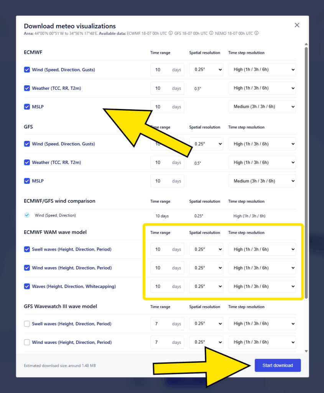This screenshot has height=393, width=324.
Task: Open ECMWF WAM Wind waves time step dropdown
Action: click(262, 268)
